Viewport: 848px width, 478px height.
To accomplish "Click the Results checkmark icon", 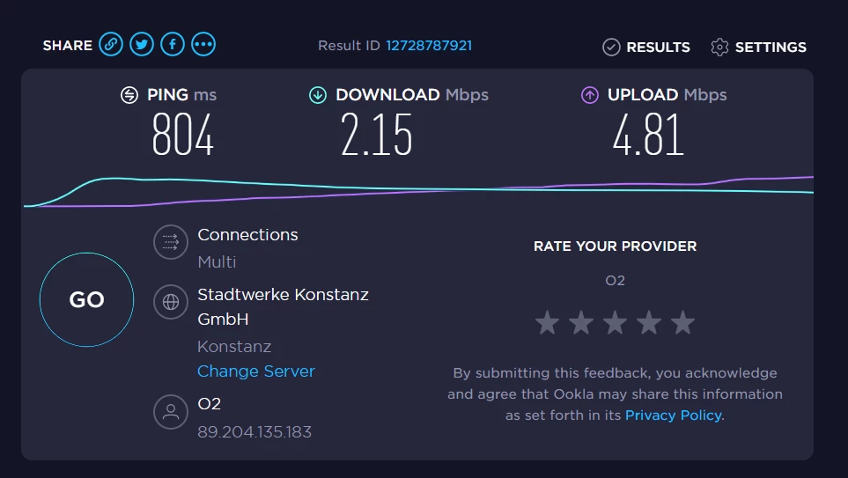I will click(x=611, y=48).
